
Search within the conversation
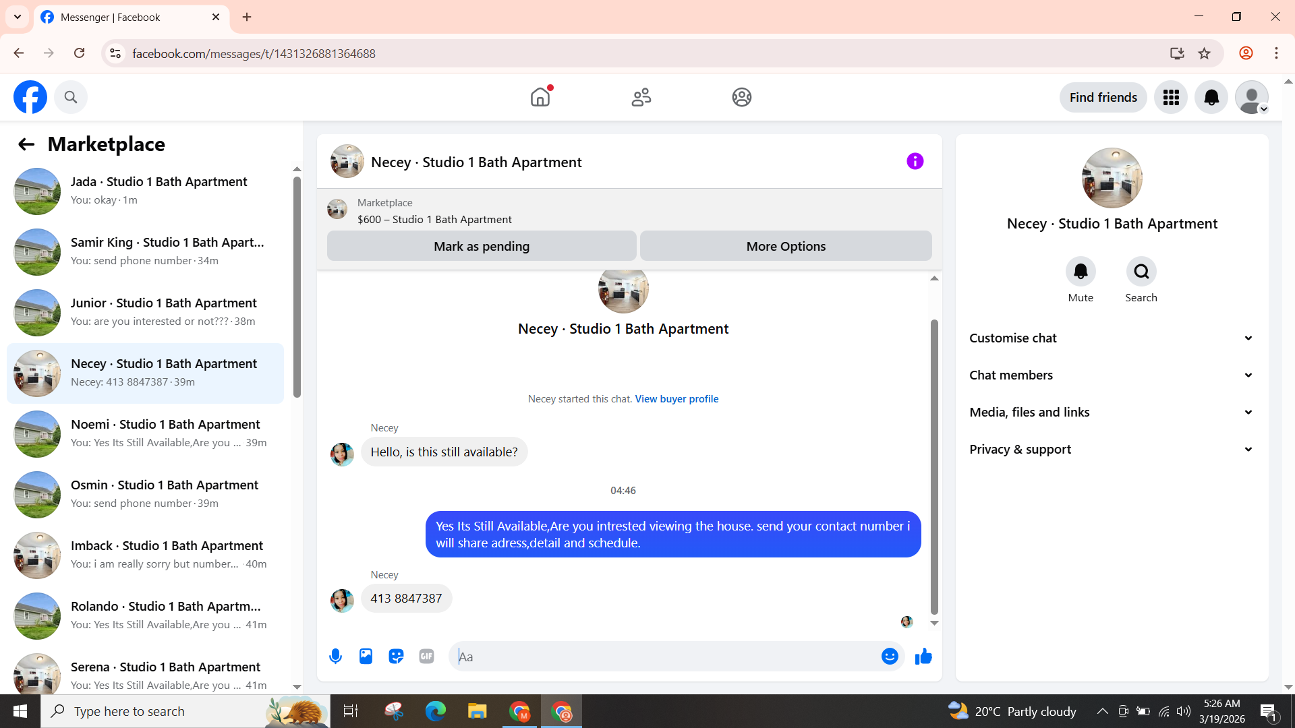[1141, 272]
